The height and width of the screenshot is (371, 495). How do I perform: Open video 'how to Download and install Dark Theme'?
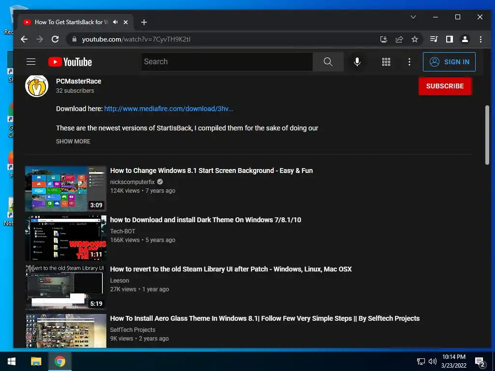click(x=205, y=220)
